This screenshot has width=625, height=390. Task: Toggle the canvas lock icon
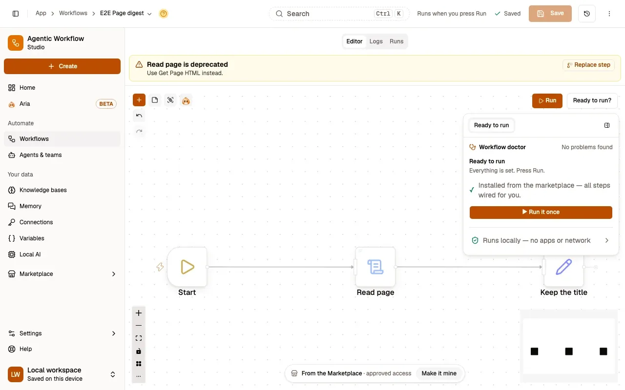point(139,351)
